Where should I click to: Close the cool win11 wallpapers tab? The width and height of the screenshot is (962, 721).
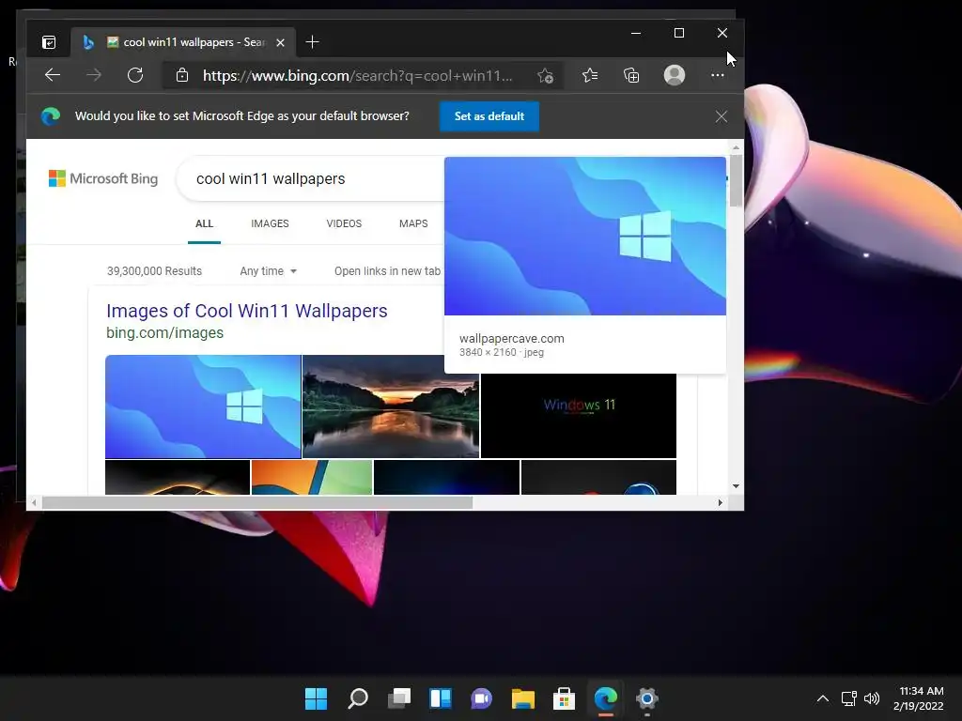[x=280, y=42]
